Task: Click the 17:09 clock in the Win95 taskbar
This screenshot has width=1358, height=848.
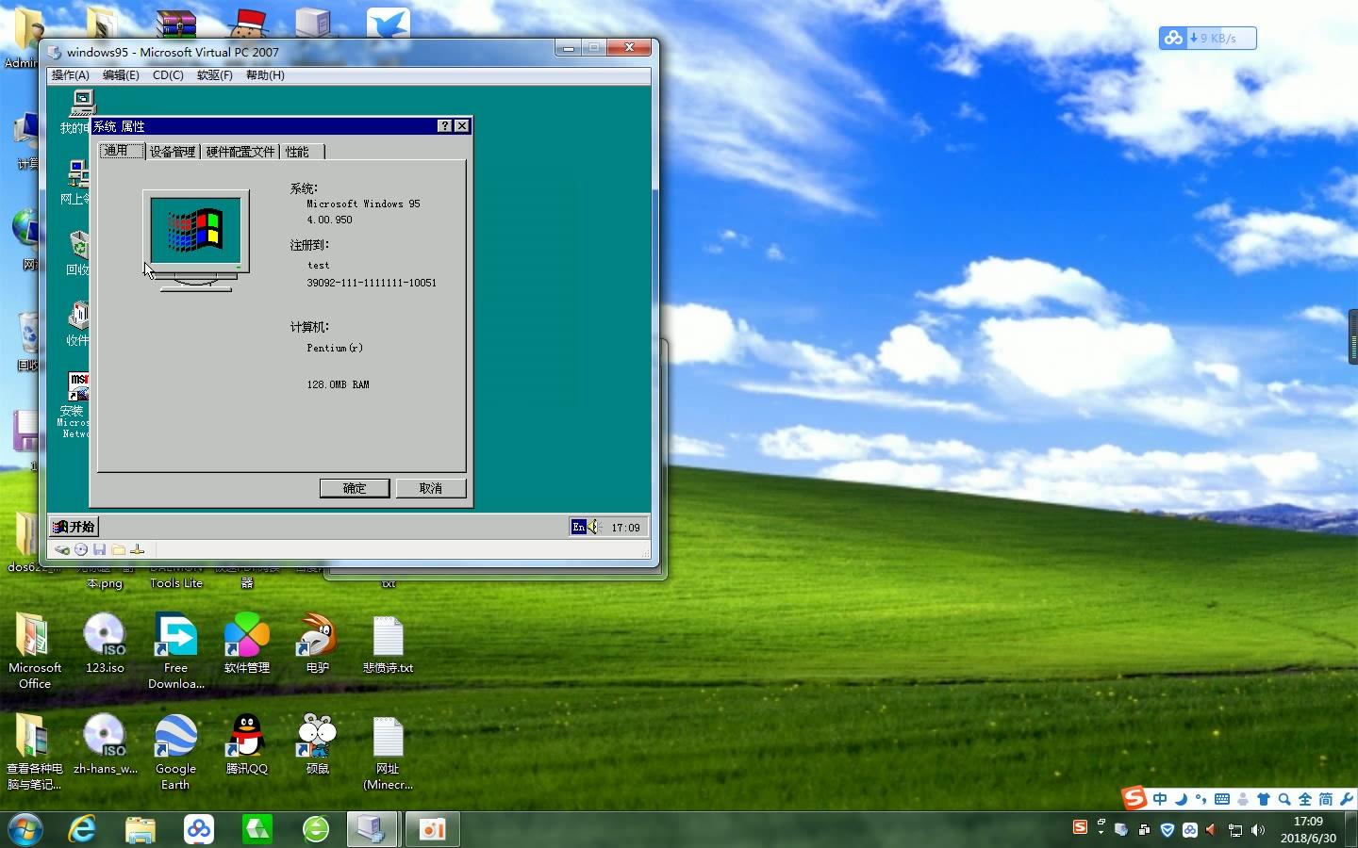Action: (x=625, y=528)
